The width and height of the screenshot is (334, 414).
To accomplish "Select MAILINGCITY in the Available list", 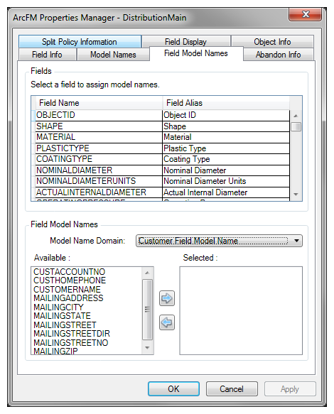I will pyautogui.click(x=58, y=307).
